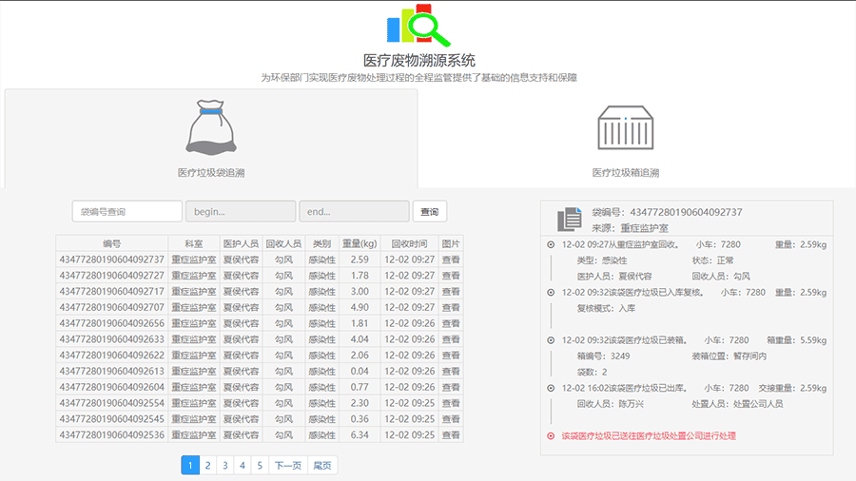Viewport: 856px width, 481px height.
Task: View image for bag ending 092536
Action: point(451,435)
